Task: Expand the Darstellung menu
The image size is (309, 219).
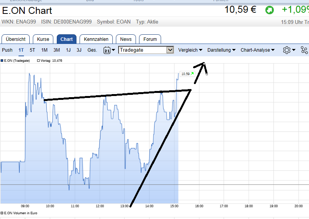Action: [x=221, y=50]
